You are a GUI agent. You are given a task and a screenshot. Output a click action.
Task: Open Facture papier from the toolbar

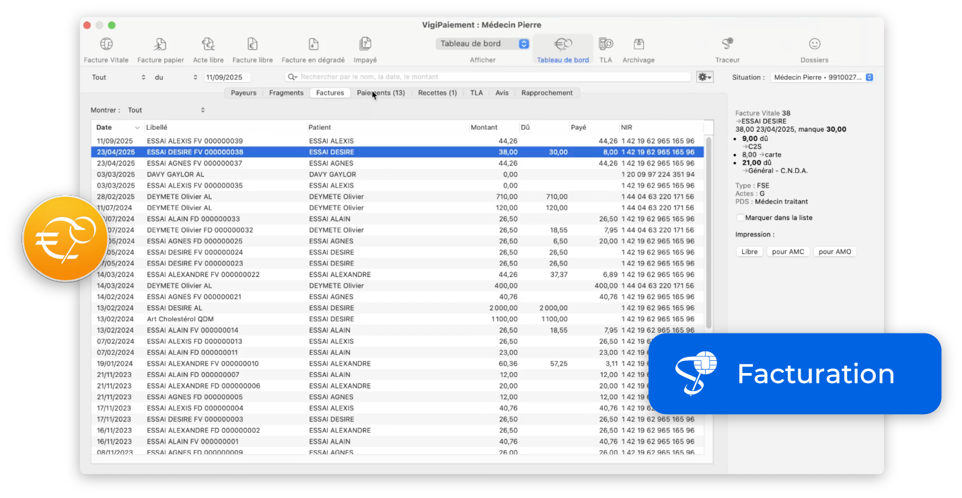160,45
